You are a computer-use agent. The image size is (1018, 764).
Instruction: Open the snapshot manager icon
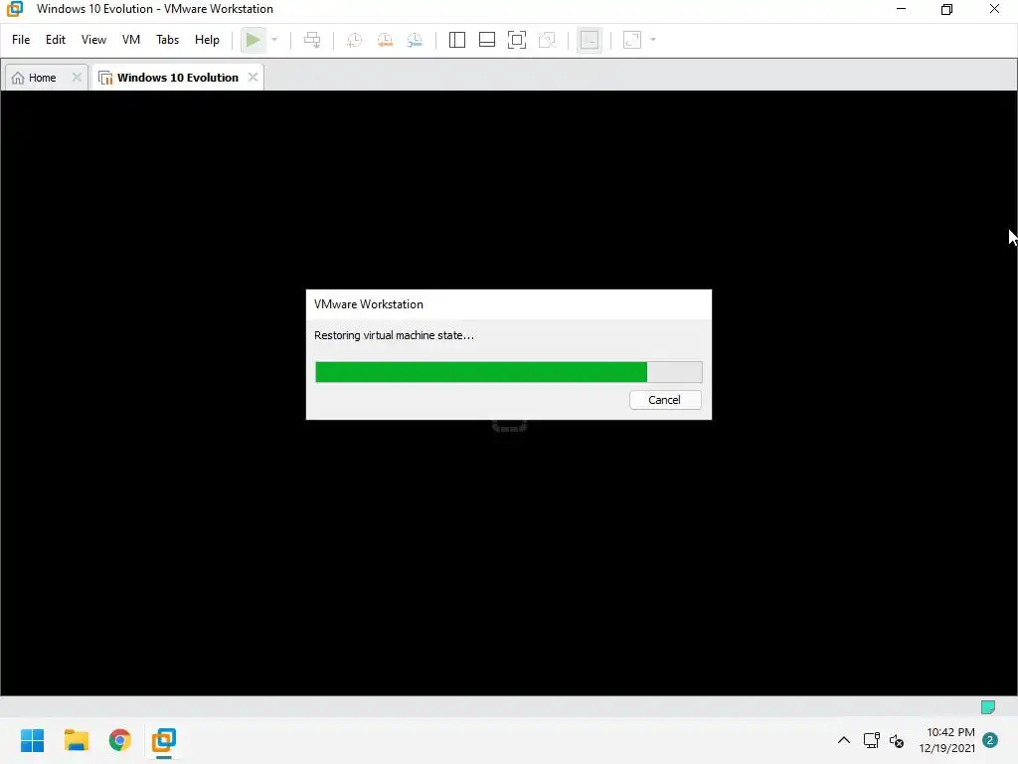415,40
